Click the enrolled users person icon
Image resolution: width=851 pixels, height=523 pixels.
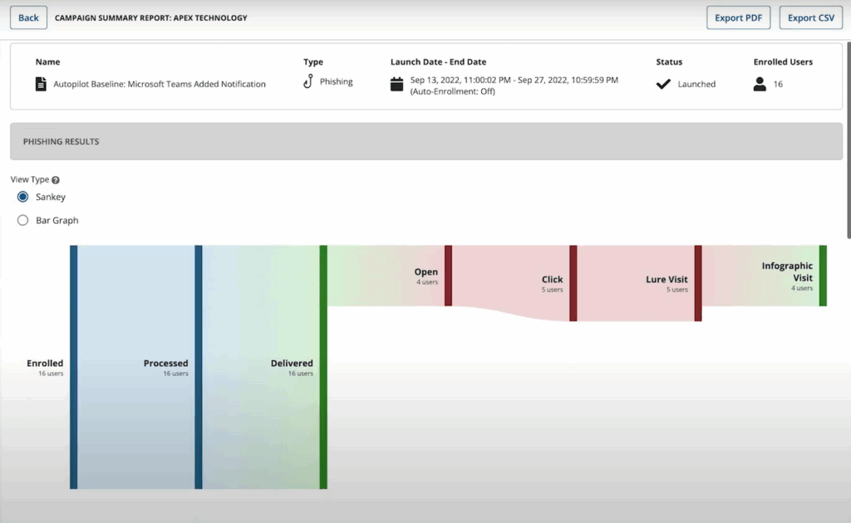760,84
